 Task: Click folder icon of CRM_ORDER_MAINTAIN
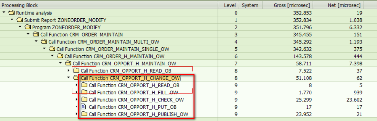tap(36, 34)
